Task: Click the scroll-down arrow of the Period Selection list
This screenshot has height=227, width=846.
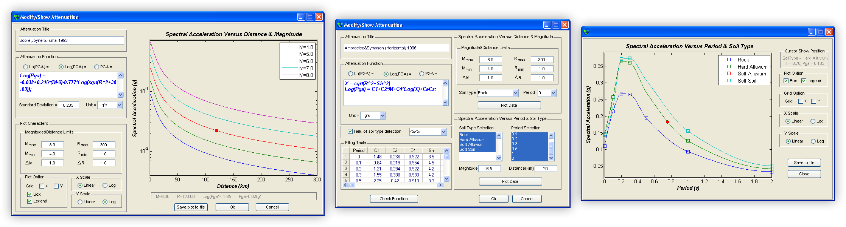Action: coord(551,158)
